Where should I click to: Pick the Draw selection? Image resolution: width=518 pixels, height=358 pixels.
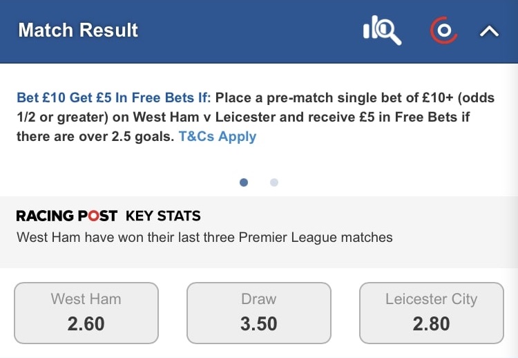(x=259, y=312)
